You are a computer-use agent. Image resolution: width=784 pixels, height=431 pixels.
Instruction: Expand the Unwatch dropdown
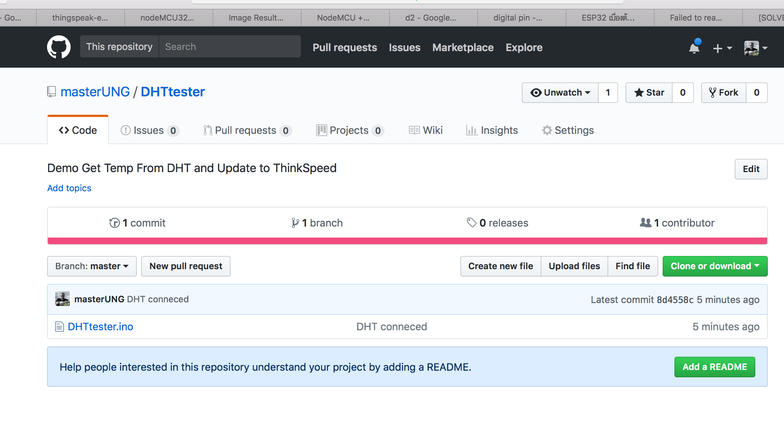(560, 93)
